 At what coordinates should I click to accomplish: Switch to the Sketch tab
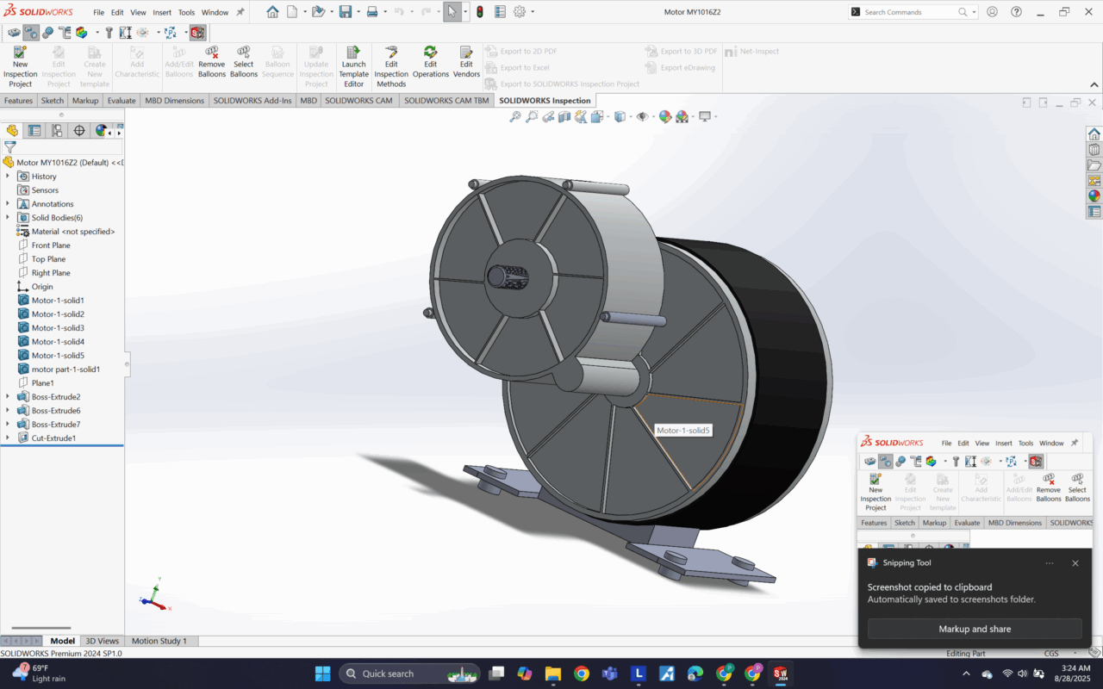pyautogui.click(x=53, y=101)
